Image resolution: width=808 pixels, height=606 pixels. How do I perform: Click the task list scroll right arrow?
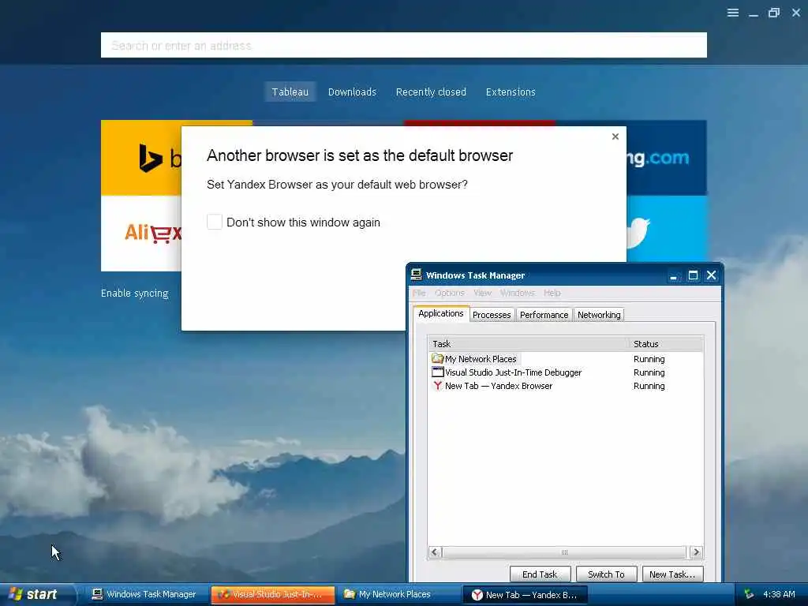696,552
